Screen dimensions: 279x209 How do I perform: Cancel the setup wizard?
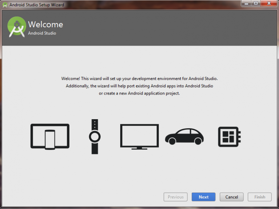(x=231, y=197)
